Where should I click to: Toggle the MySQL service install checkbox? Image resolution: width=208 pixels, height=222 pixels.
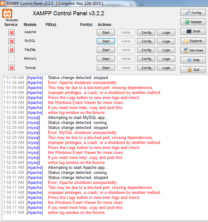(12, 41)
